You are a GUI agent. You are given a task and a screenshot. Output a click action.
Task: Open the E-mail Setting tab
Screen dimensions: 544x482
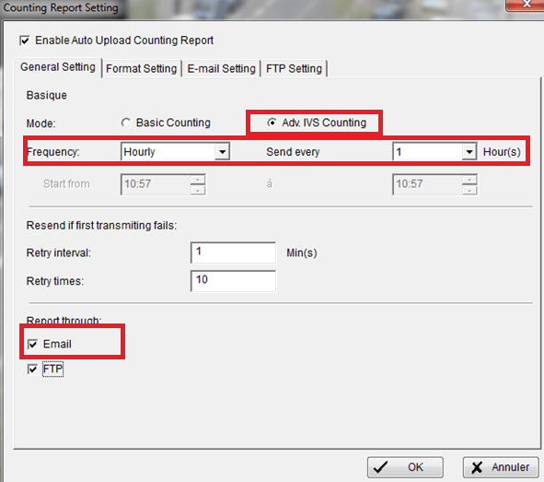point(221,68)
